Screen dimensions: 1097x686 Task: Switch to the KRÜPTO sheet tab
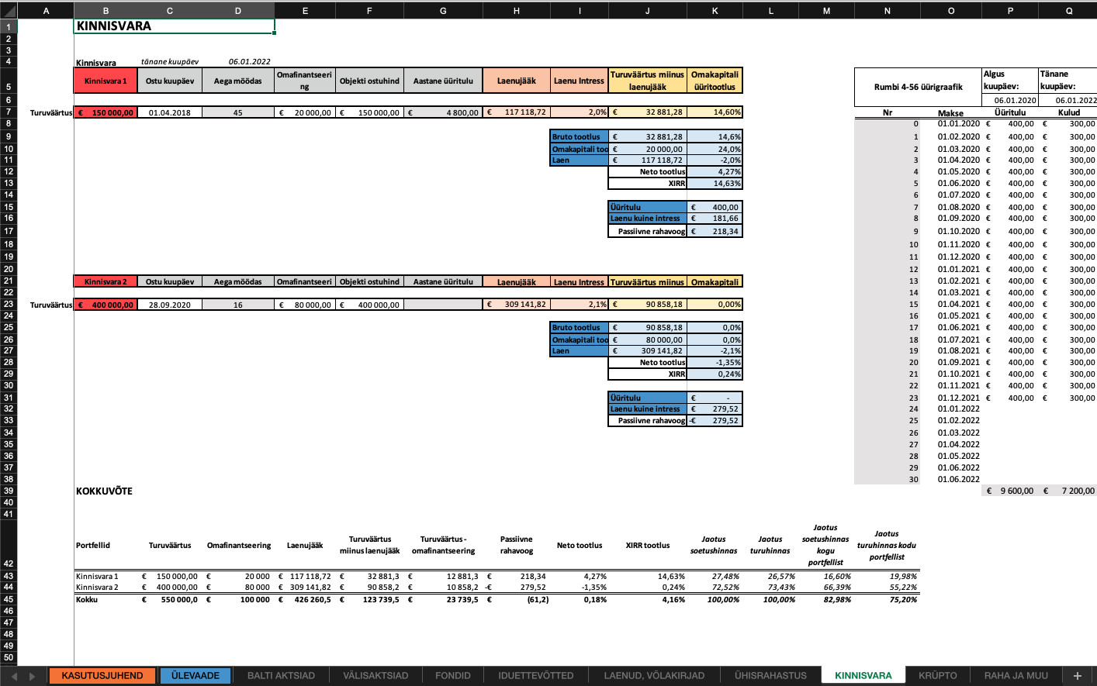(x=937, y=676)
